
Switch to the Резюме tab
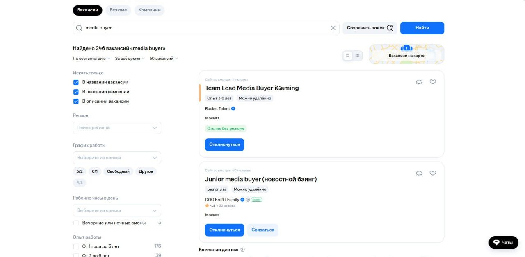coord(118,10)
